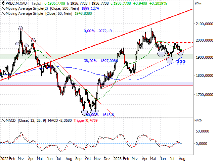Image resolution: width=215 pixels, height=161 pixels.
Task: Click the line icon before Moving Average Simple(2)
Action: click(x=3, y=9)
